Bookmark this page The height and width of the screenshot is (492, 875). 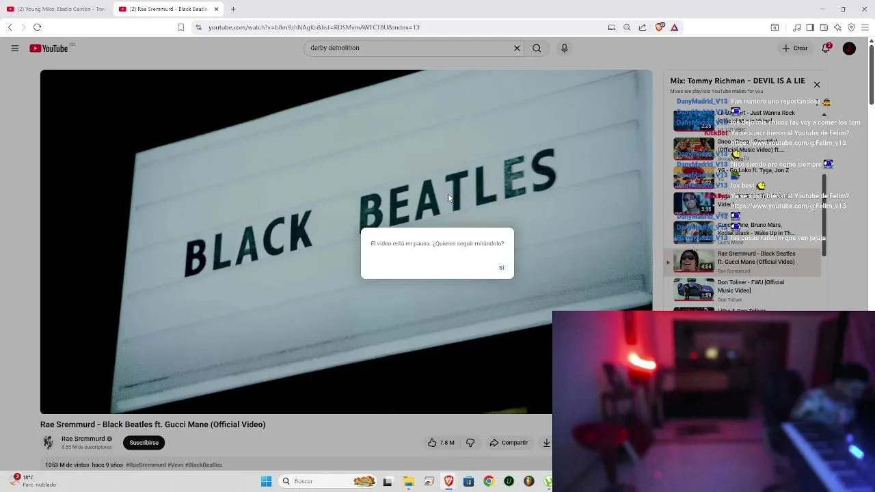click(x=180, y=27)
